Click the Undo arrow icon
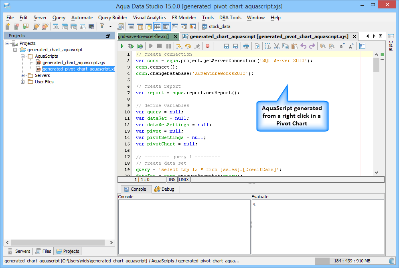 [x=303, y=46]
